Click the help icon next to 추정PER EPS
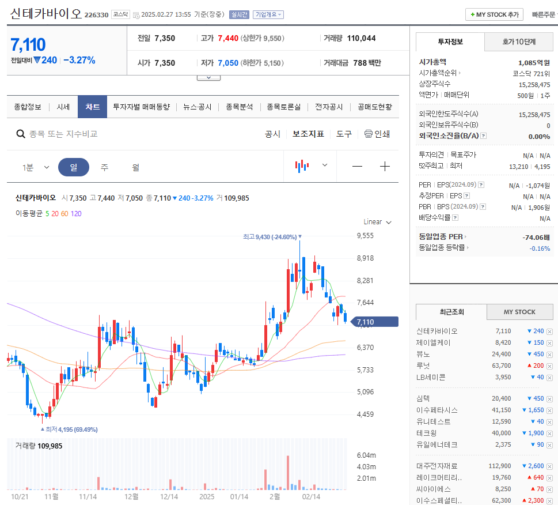This screenshot has width=558, height=505. tap(466, 195)
